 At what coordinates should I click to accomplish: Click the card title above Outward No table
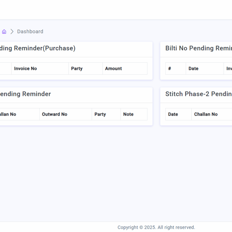[x=25, y=94]
